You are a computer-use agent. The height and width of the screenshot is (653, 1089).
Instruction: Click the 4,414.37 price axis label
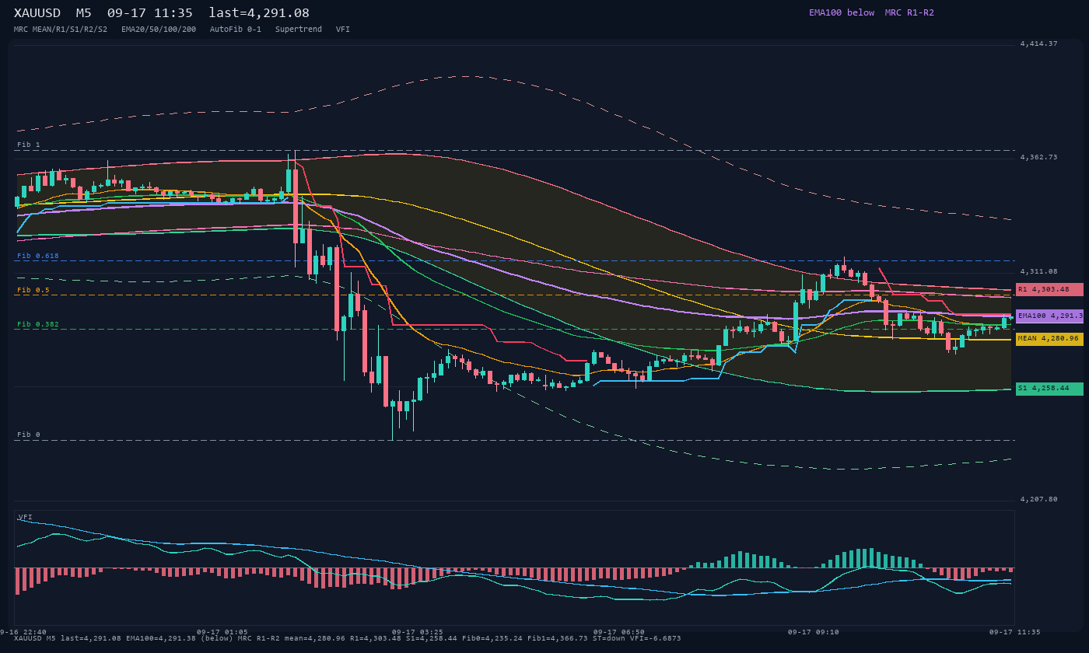1039,44
